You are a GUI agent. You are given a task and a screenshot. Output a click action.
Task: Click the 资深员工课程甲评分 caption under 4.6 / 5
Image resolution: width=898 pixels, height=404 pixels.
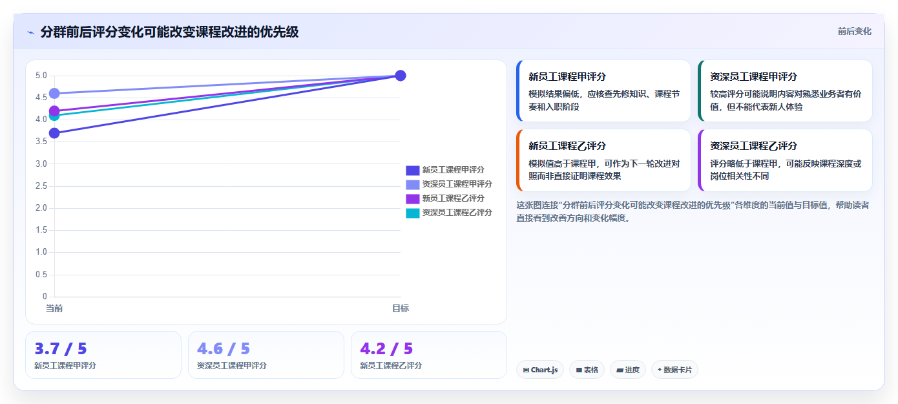click(x=232, y=366)
